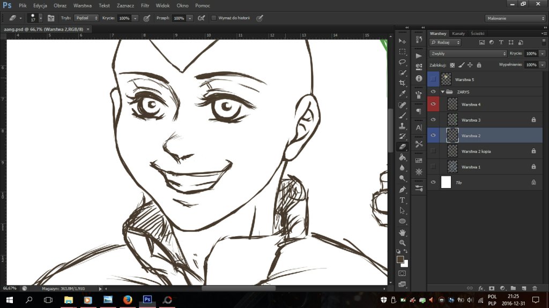Open the brush preset picker arrow
Screen dimensions: 549x308
41,18
